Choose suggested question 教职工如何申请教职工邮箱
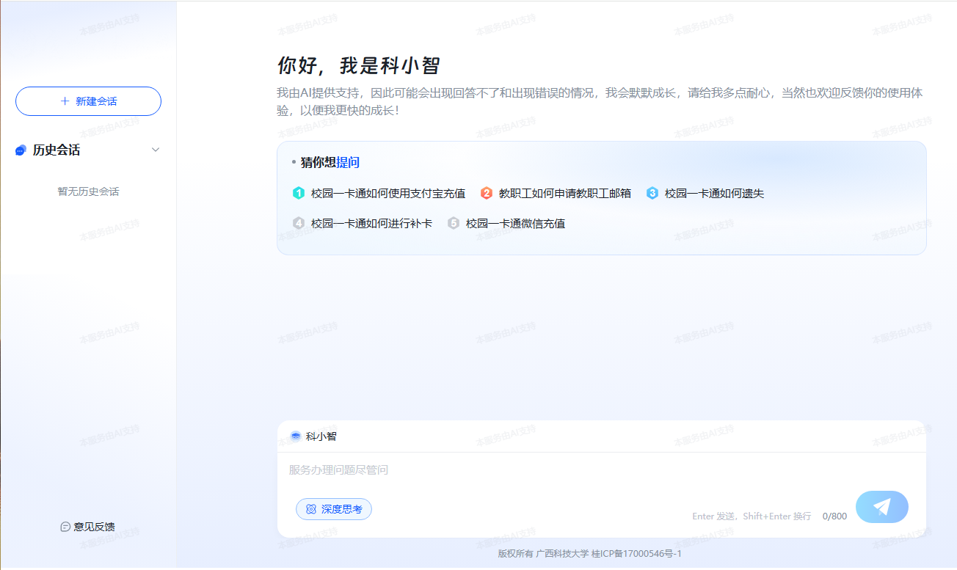957x570 pixels. [564, 194]
